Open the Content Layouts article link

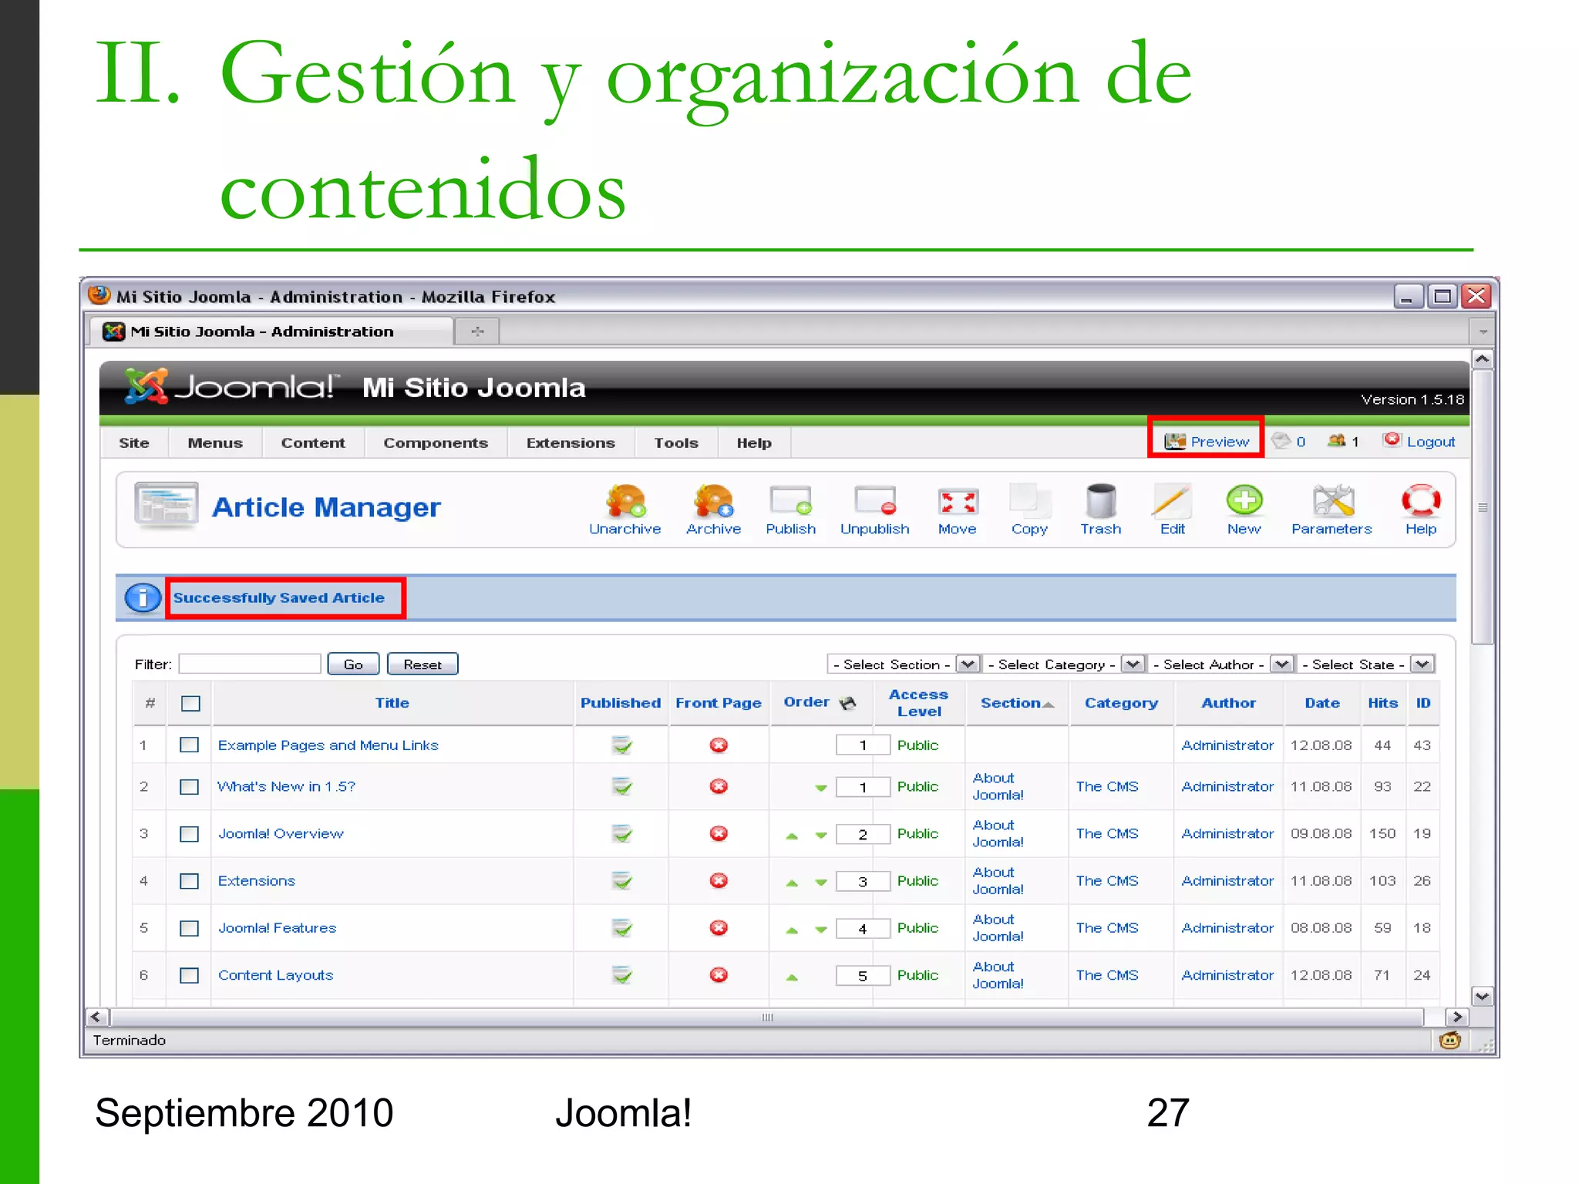[275, 975]
